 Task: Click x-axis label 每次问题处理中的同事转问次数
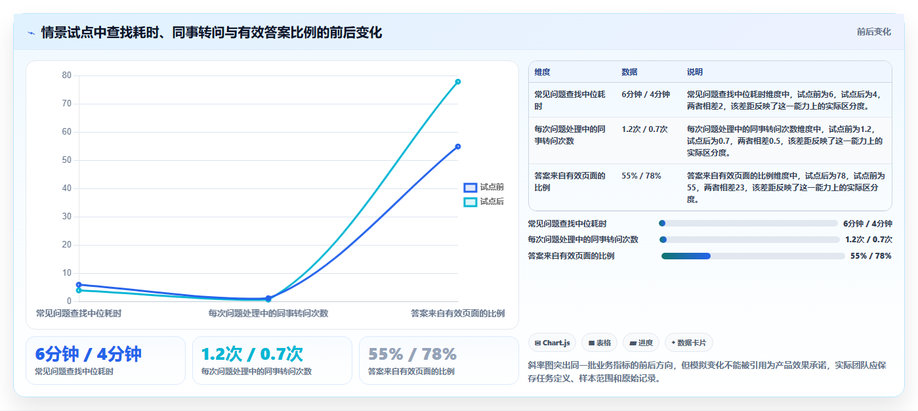click(x=268, y=314)
